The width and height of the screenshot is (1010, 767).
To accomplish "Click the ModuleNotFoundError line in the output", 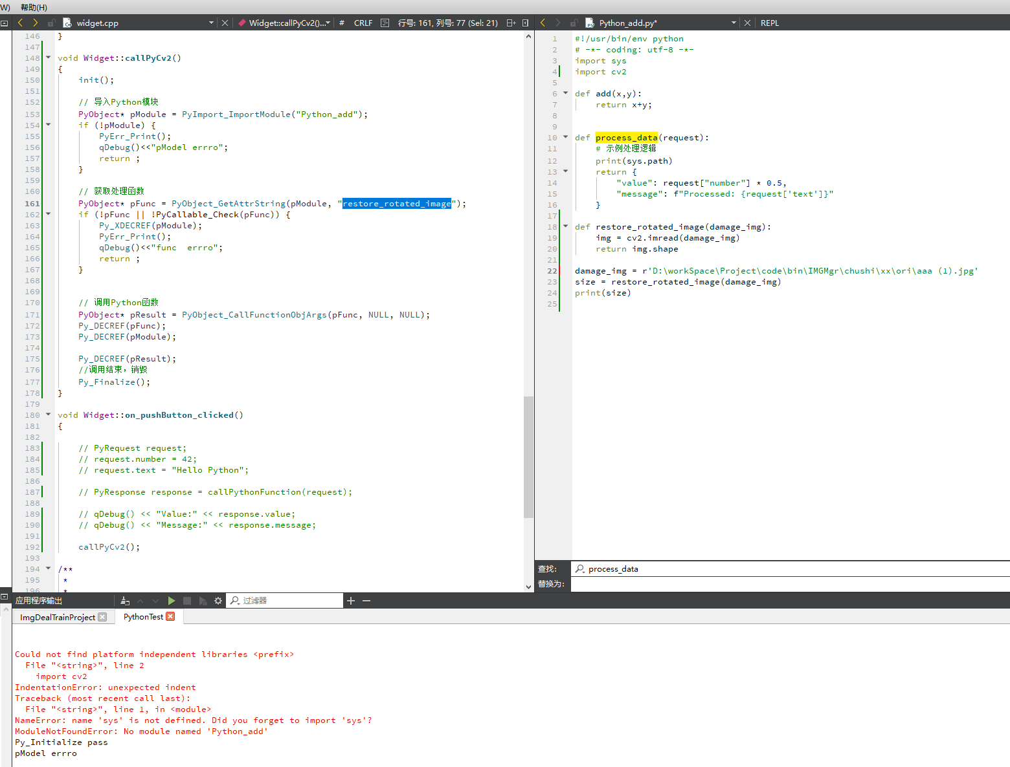I will coord(141,731).
